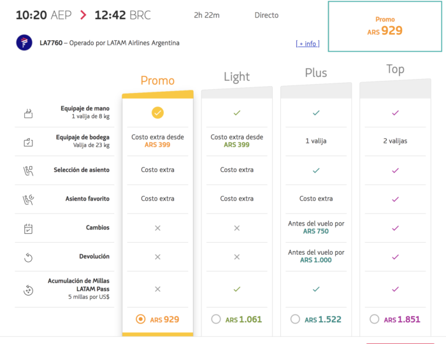Click the LATAM Pass miles icon

click(x=29, y=289)
